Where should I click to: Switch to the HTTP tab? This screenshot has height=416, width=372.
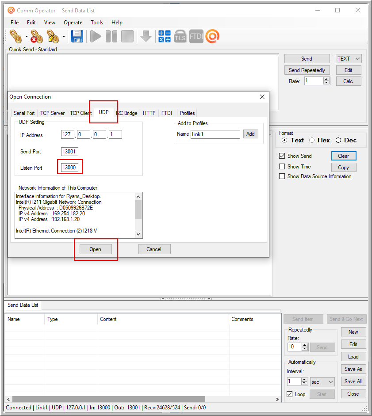149,113
